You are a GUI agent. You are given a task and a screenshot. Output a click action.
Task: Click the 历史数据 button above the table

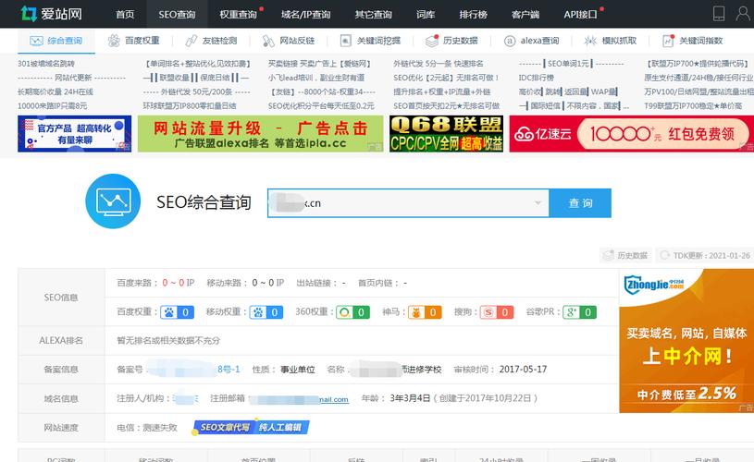click(x=625, y=256)
